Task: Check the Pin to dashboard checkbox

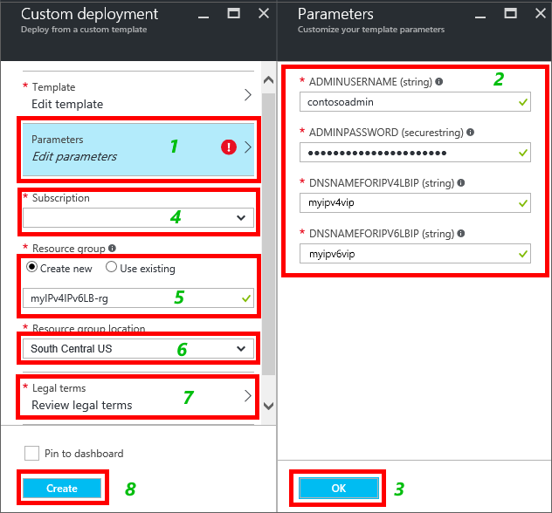Action: click(x=31, y=453)
